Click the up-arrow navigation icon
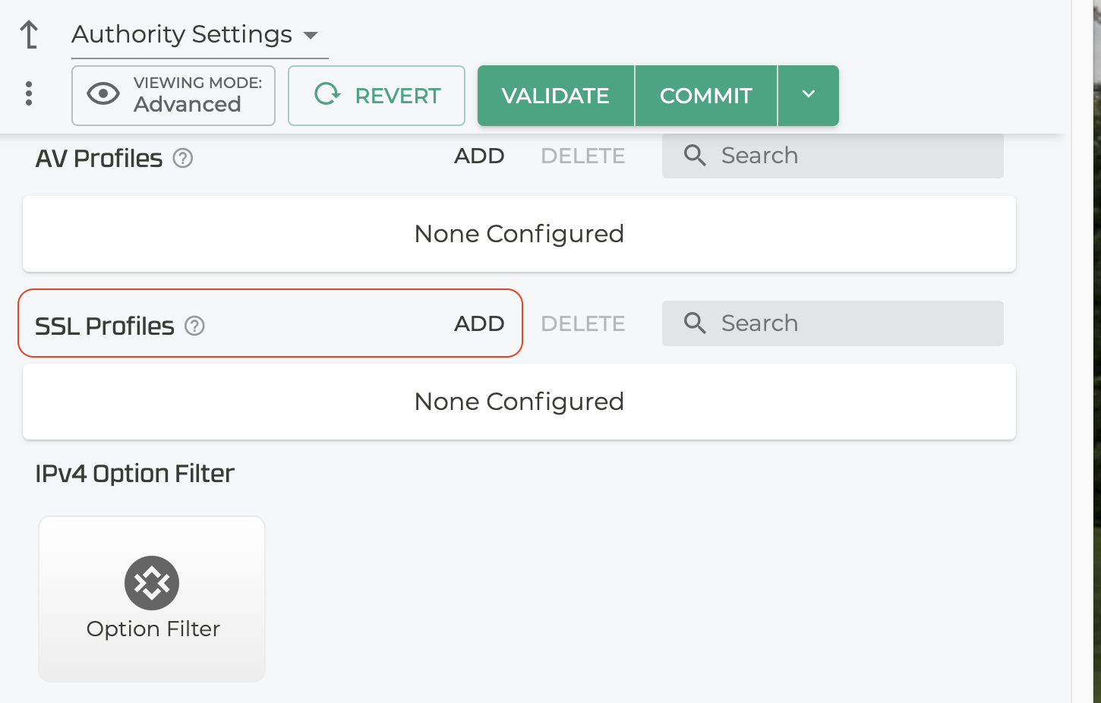This screenshot has height=703, width=1101. pyautogui.click(x=29, y=35)
